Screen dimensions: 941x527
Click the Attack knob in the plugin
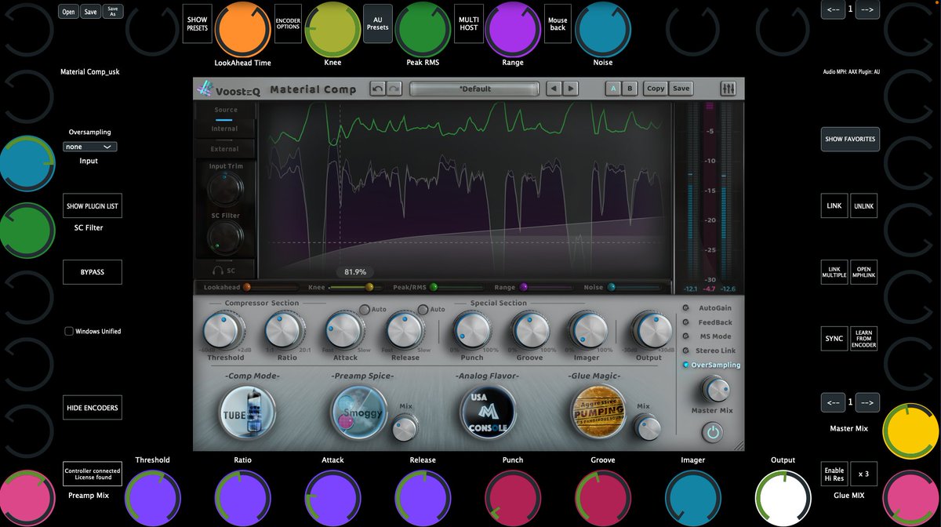(344, 330)
